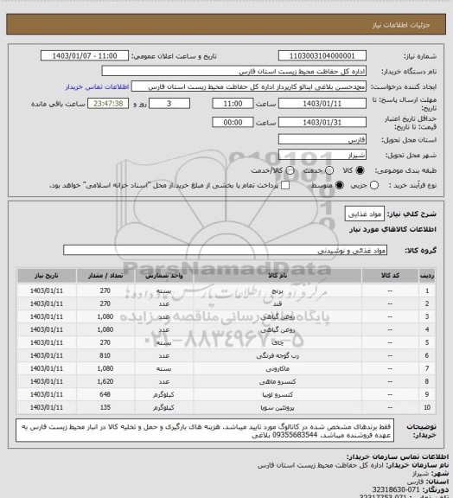
Task: Click the کد کالا column header
Action: (x=390, y=275)
